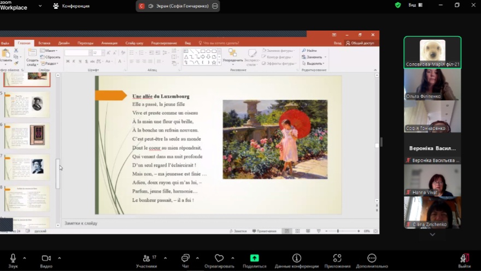Screen dimensions: 481x271
Task: Switch to the Переходы tab
Action: click(85, 43)
